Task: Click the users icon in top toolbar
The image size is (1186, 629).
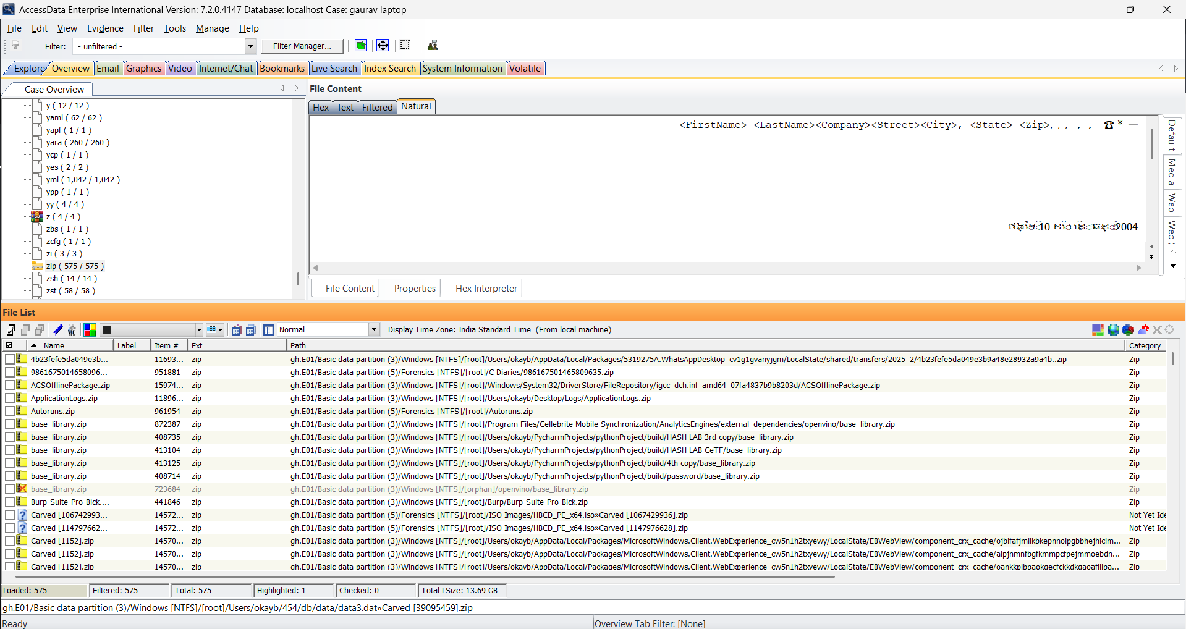Action: click(x=433, y=45)
